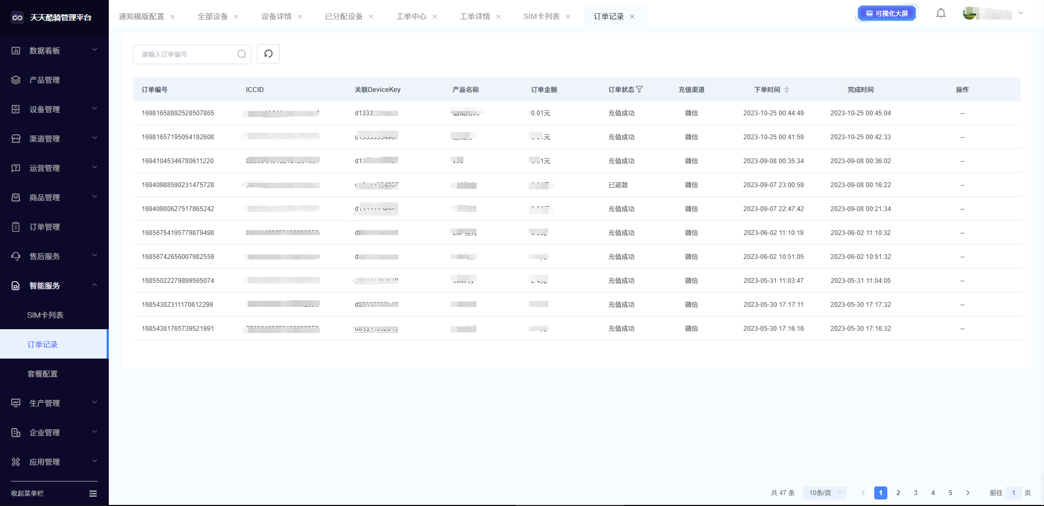Screen dimensions: 1044x506
Task: Click the refresh icon beside search box
Action: (268, 54)
